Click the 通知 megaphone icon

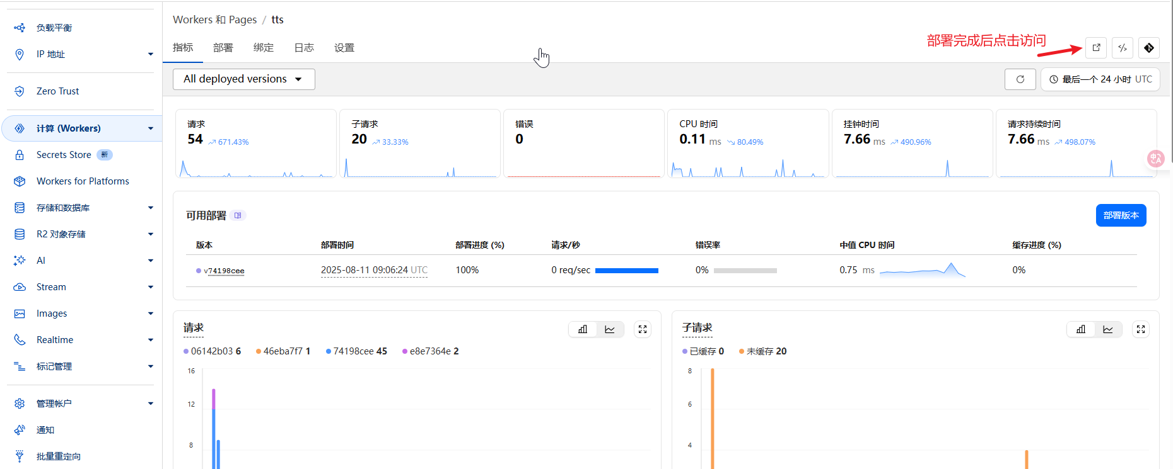point(20,430)
